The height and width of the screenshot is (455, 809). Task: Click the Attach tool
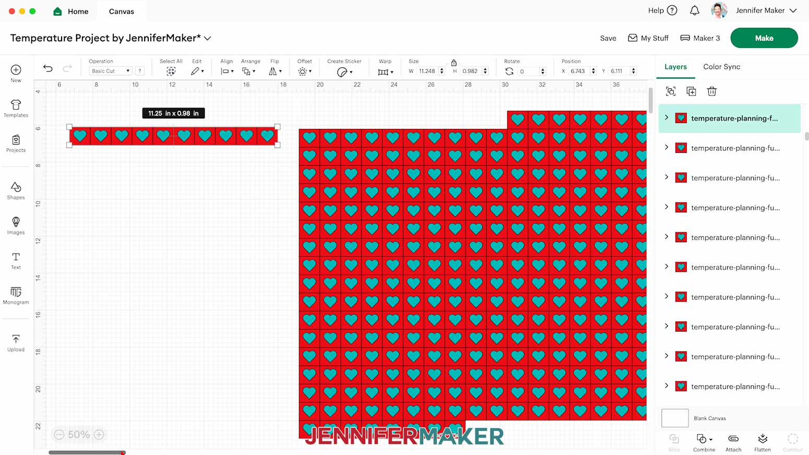[x=733, y=442]
